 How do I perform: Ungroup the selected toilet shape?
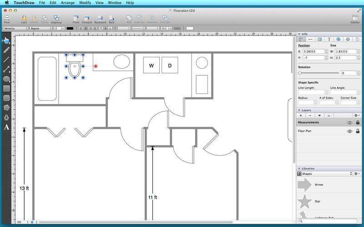(56, 19)
